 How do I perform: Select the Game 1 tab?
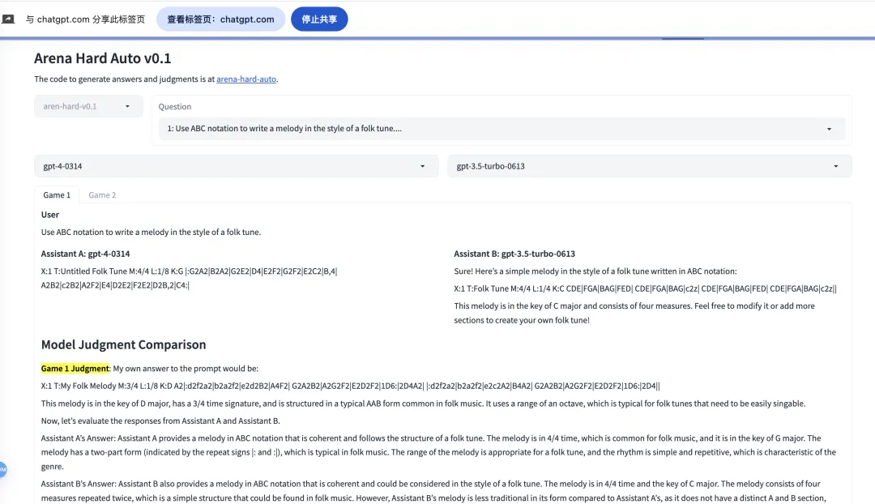(x=57, y=194)
